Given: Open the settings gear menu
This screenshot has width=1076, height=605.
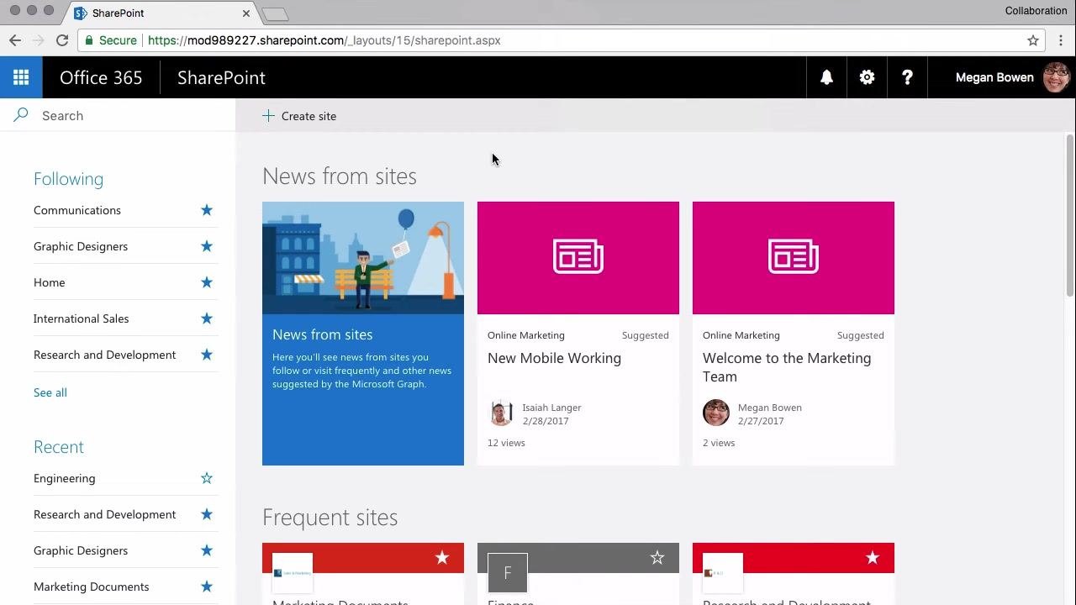Looking at the screenshot, I should pyautogui.click(x=867, y=77).
